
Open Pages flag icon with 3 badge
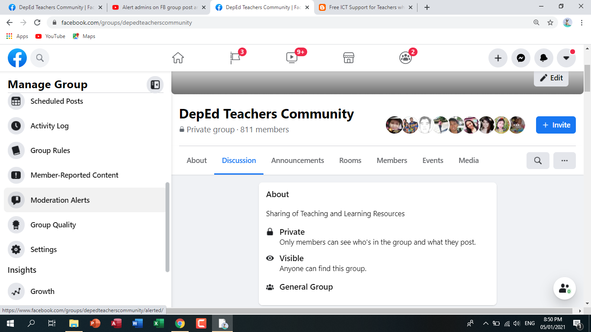[235, 58]
